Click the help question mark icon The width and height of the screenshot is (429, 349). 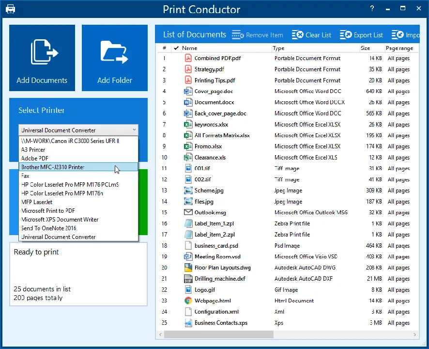372,9
